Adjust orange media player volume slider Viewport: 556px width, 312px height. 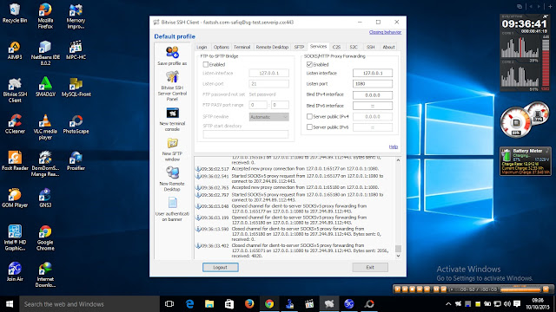coord(520,289)
